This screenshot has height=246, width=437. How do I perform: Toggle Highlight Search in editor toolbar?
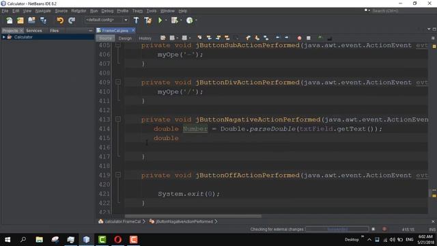click(x=227, y=38)
